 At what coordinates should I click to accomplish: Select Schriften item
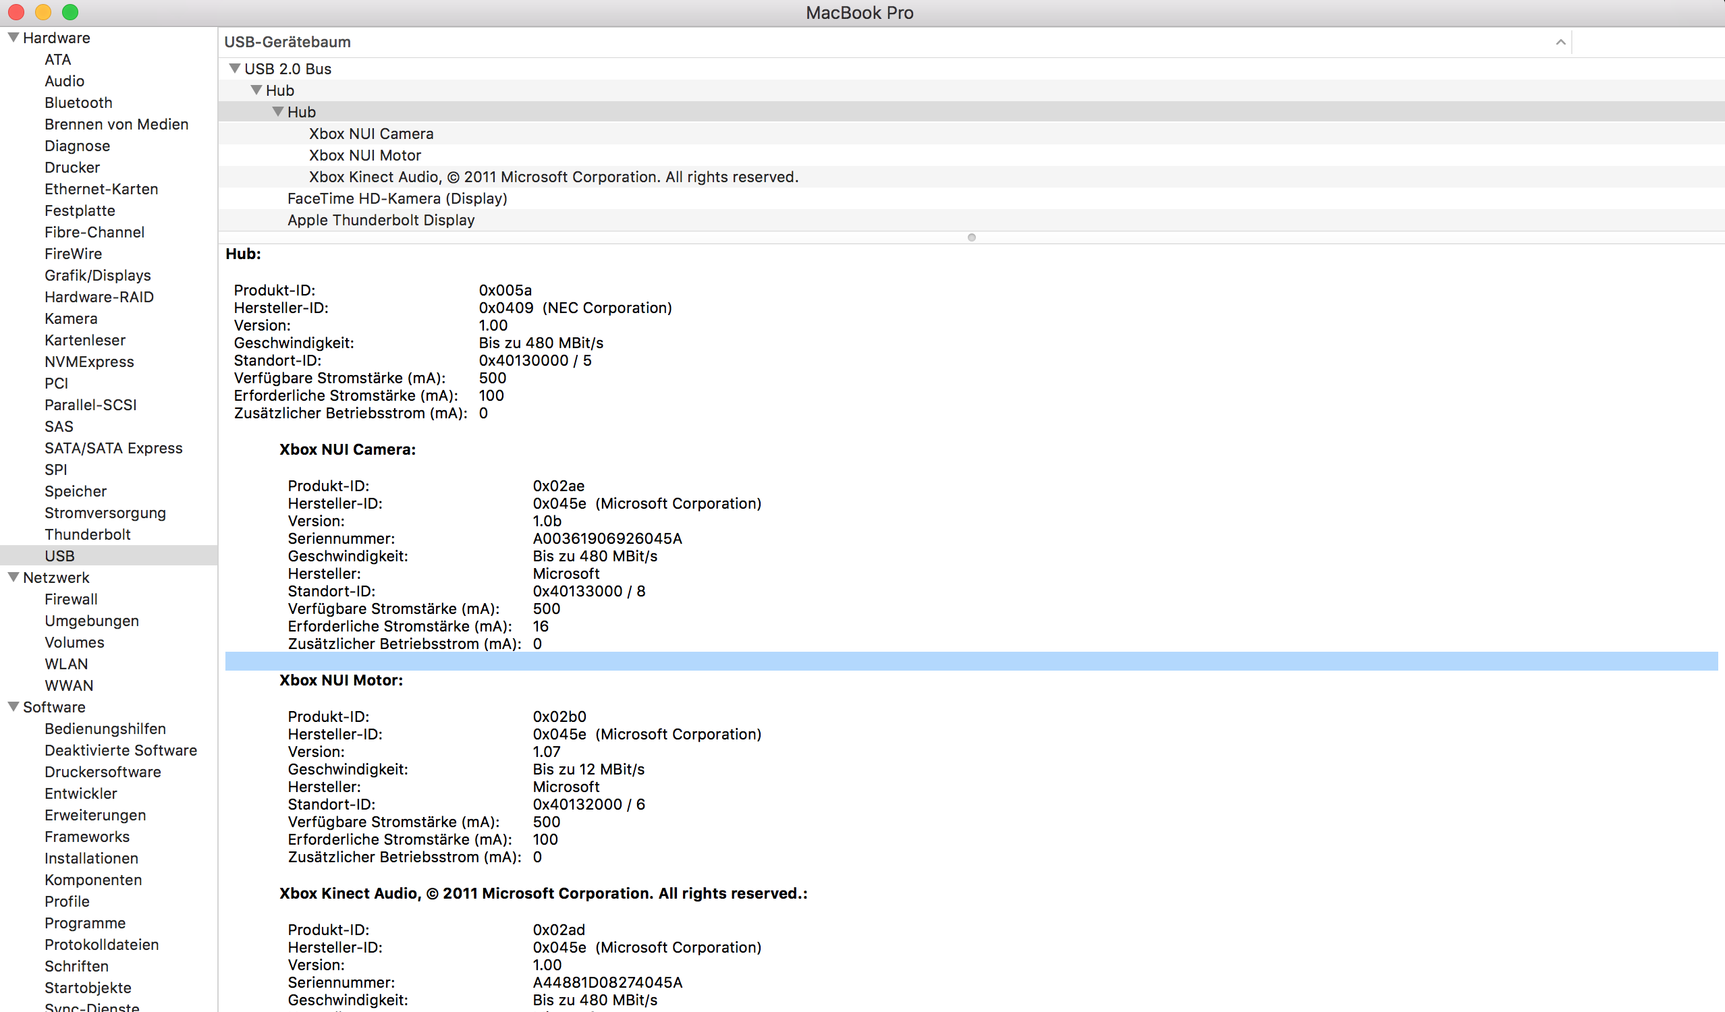77,965
